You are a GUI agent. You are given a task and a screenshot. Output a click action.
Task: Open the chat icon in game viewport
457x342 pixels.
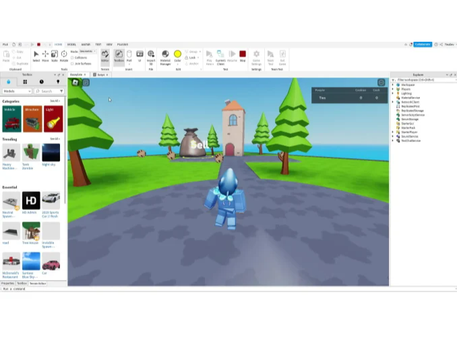86,82
